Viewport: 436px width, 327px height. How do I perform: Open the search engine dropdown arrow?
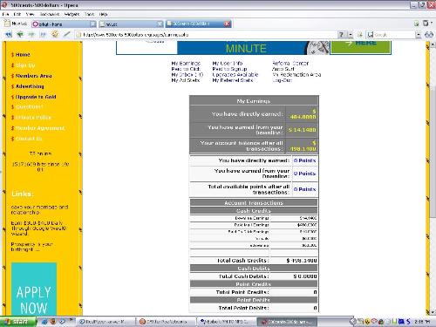[x=419, y=35]
